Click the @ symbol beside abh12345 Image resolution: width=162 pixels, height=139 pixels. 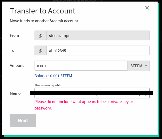(x=40, y=51)
